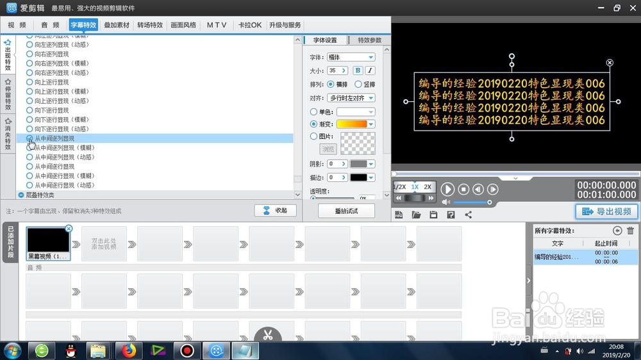The height and width of the screenshot is (360, 641).
Task: Open the disappear effects side tab
Action: click(x=8, y=134)
